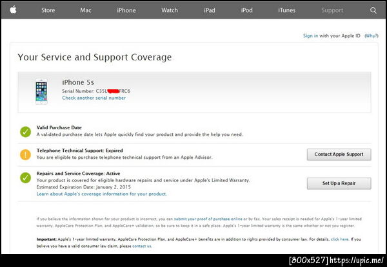Click Estimated Expiration Date: January 2, 2015

click(x=84, y=187)
